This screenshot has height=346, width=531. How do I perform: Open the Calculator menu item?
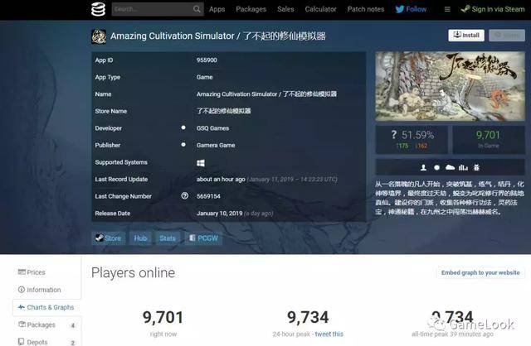pos(320,9)
